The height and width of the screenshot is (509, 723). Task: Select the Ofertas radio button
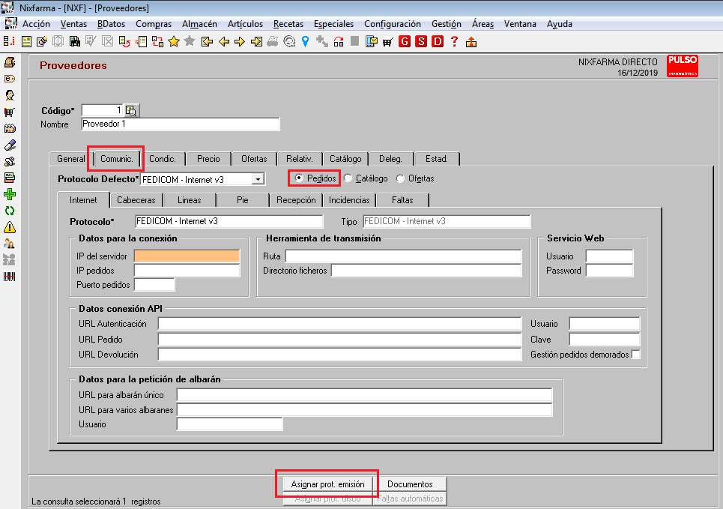pos(400,178)
